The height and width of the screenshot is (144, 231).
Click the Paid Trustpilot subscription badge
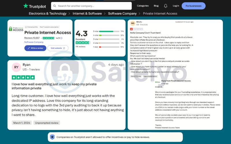pos(49,27)
